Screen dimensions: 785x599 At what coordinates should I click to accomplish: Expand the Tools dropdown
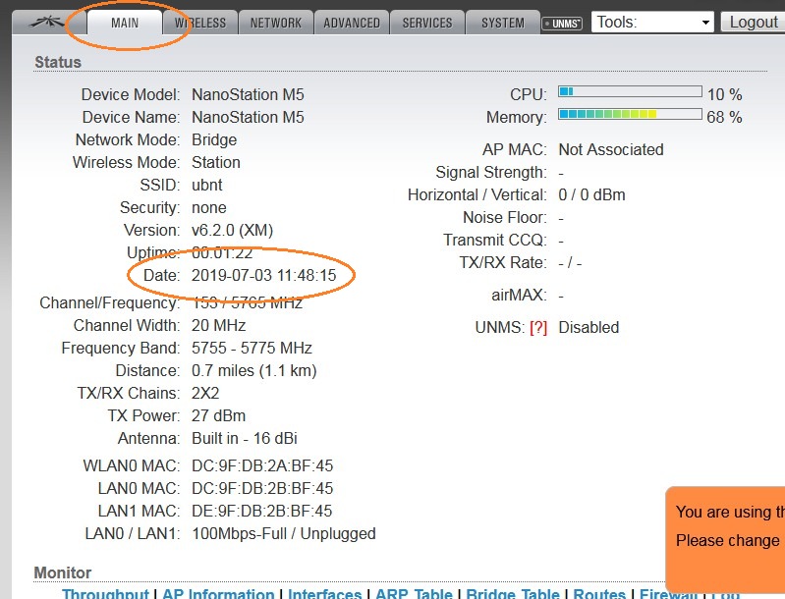(x=652, y=22)
